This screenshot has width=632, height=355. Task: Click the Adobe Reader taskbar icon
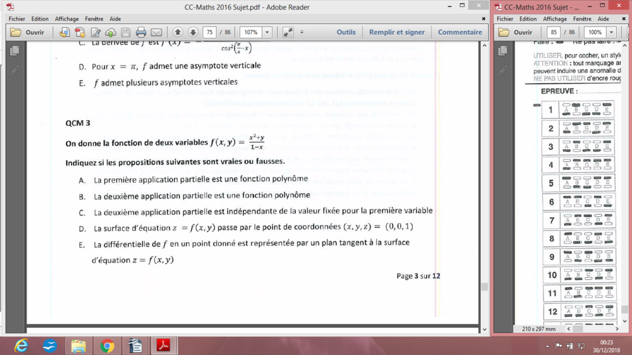coord(163,346)
